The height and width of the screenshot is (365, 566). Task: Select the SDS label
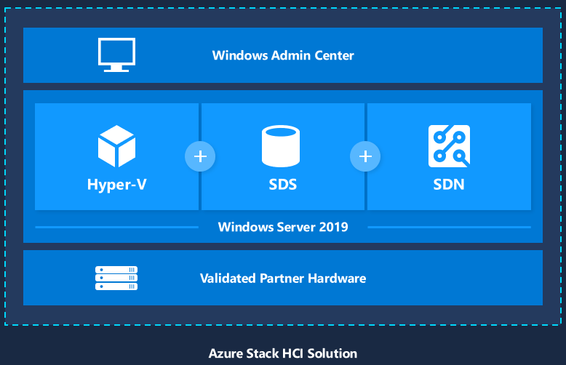point(283,185)
